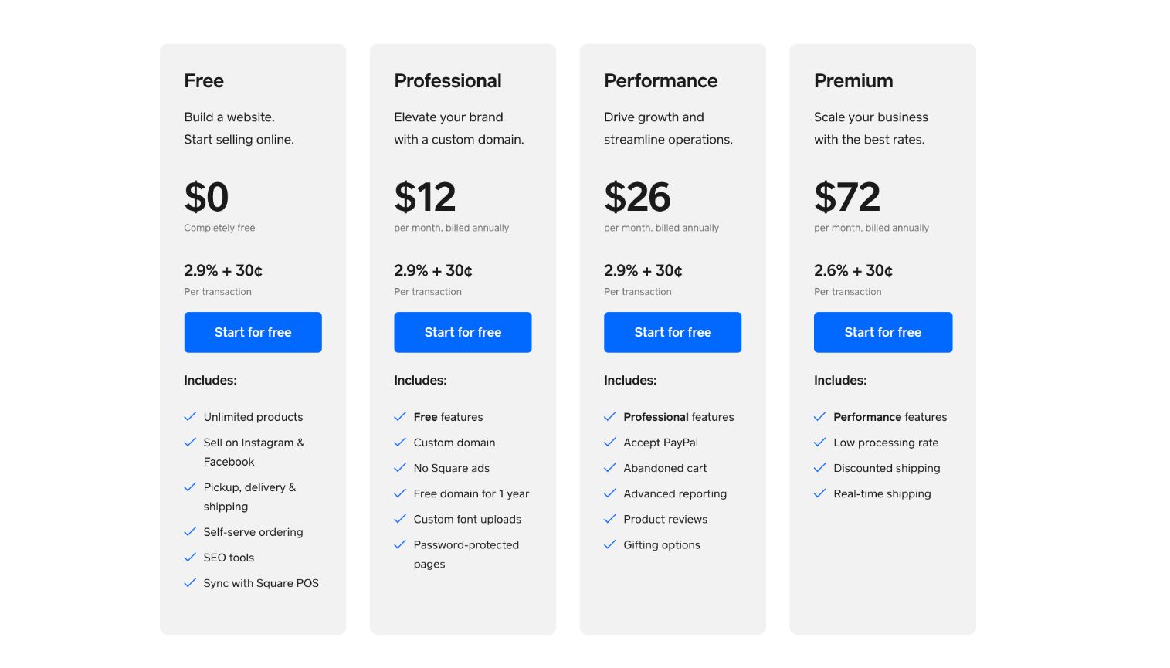Select the Professional plan heading
Screen dimensions: 1170x668
(448, 81)
